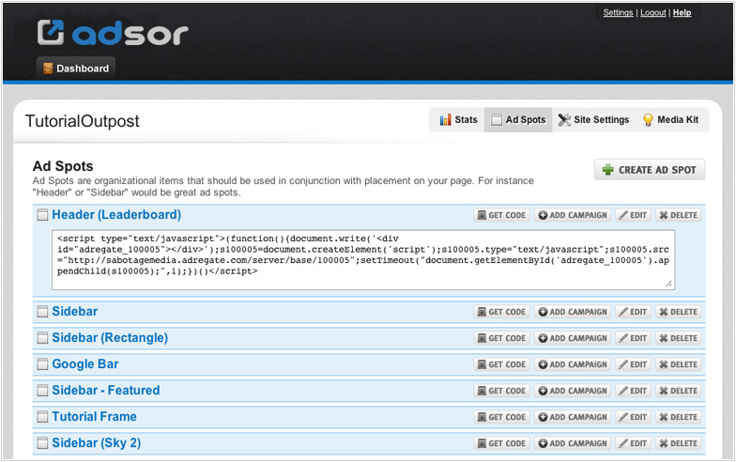
Task: Open the Sidebar - Featured ad spot
Action: (105, 391)
